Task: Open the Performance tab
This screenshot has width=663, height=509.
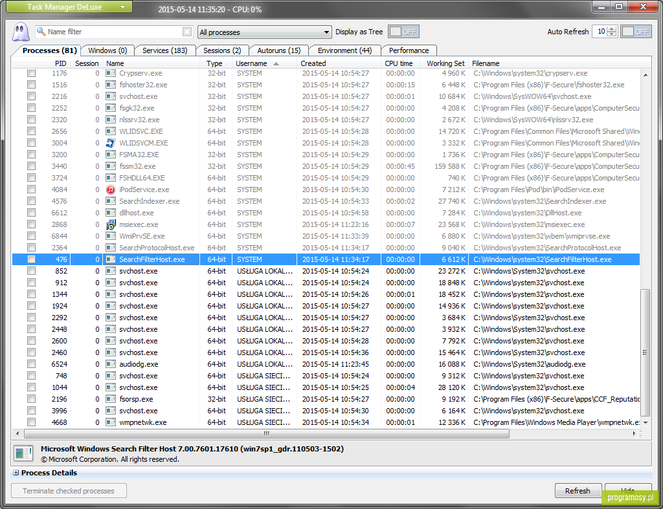Action: (409, 50)
